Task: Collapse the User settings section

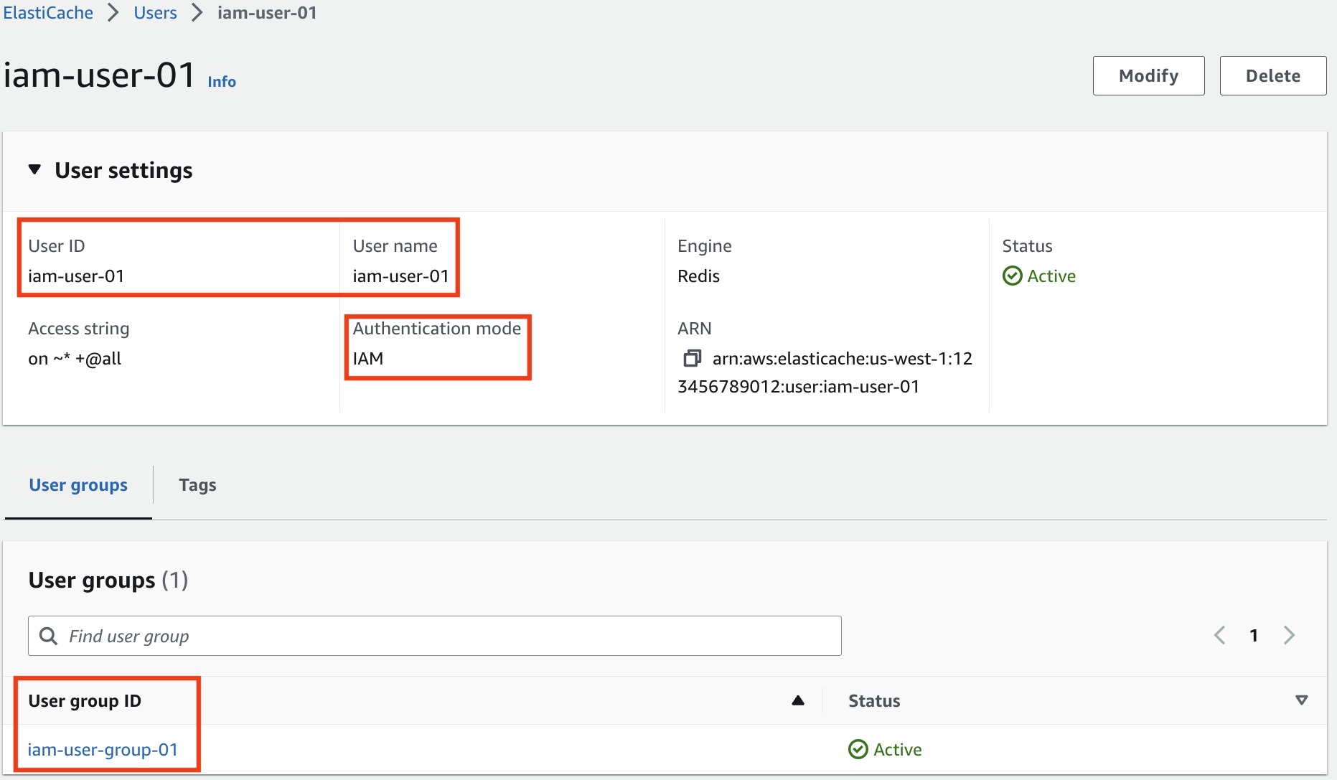Action: tap(34, 170)
